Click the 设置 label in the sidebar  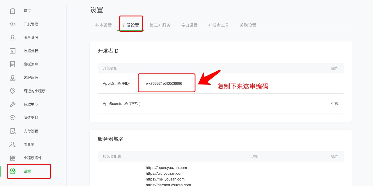pyautogui.click(x=27, y=171)
